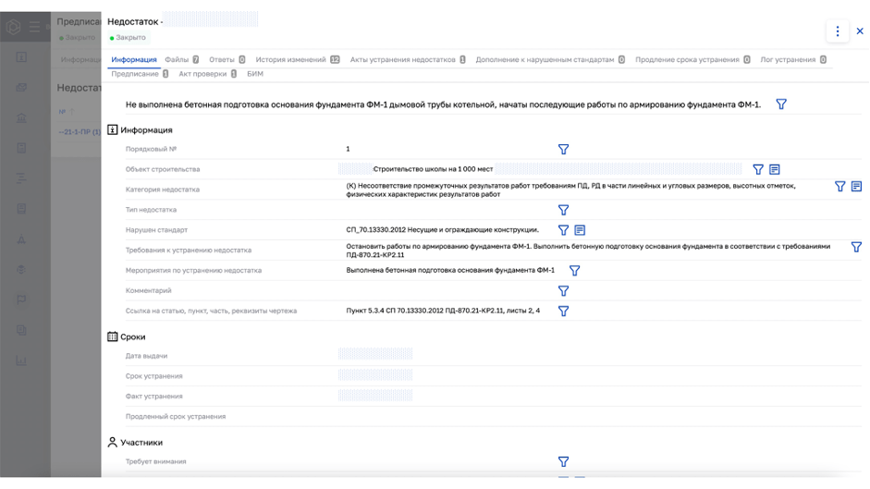Open the БИМ tab
The image size is (870, 489).
(255, 74)
